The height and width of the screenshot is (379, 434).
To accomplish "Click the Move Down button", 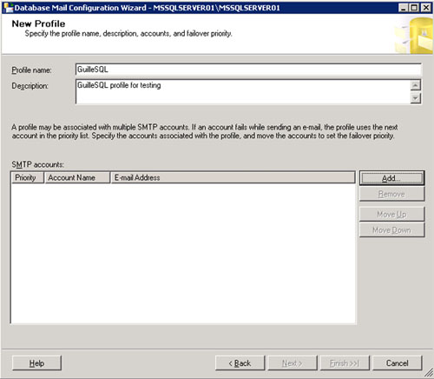I will pyautogui.click(x=391, y=230).
